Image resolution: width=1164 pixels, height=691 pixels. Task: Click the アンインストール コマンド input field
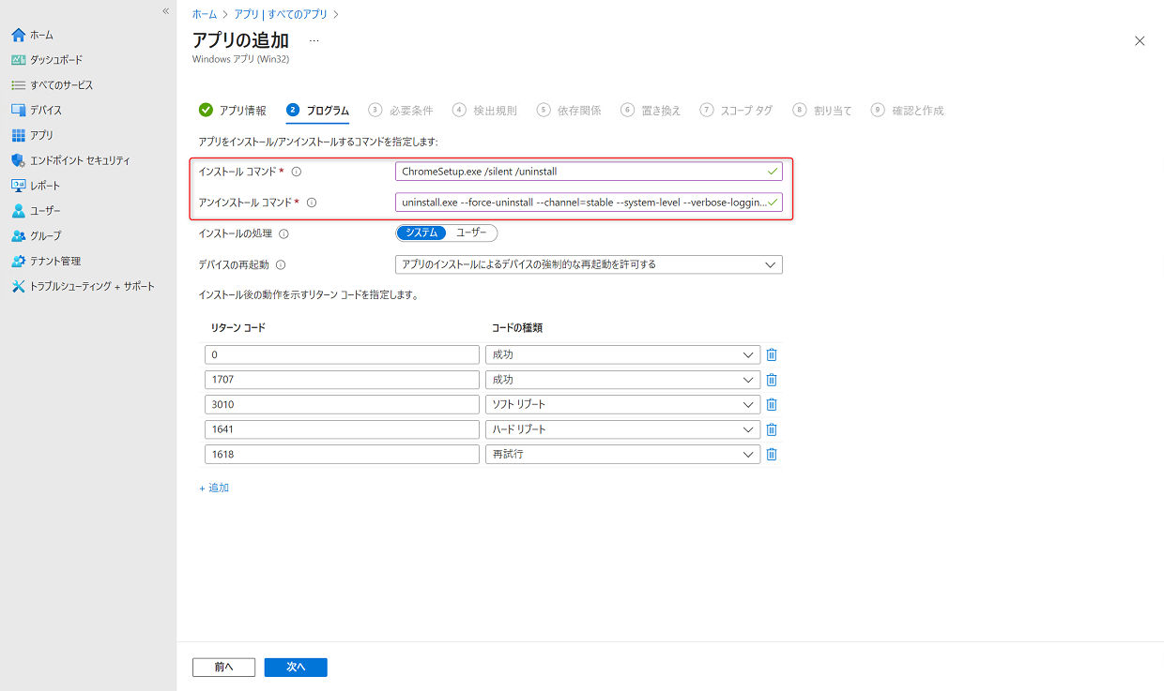(x=582, y=203)
